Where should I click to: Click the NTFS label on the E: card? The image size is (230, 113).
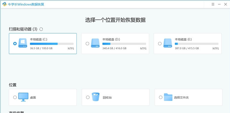(x=216, y=49)
